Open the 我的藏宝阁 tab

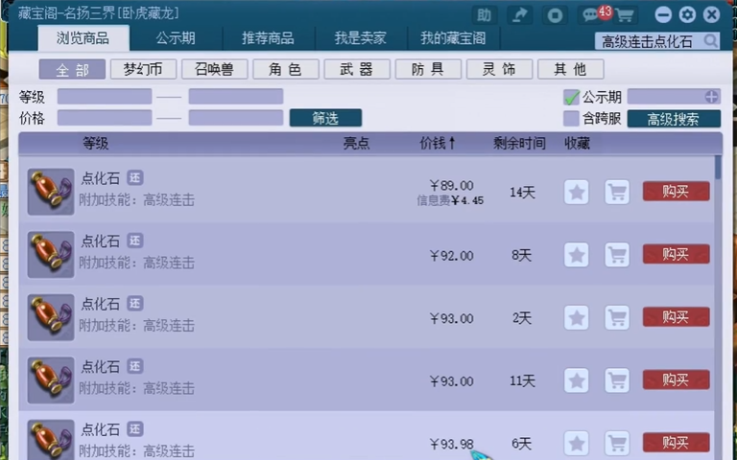pyautogui.click(x=453, y=39)
